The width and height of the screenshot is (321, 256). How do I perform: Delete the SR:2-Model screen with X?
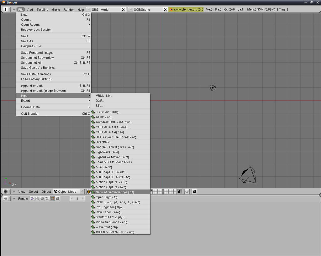tap(123, 9)
